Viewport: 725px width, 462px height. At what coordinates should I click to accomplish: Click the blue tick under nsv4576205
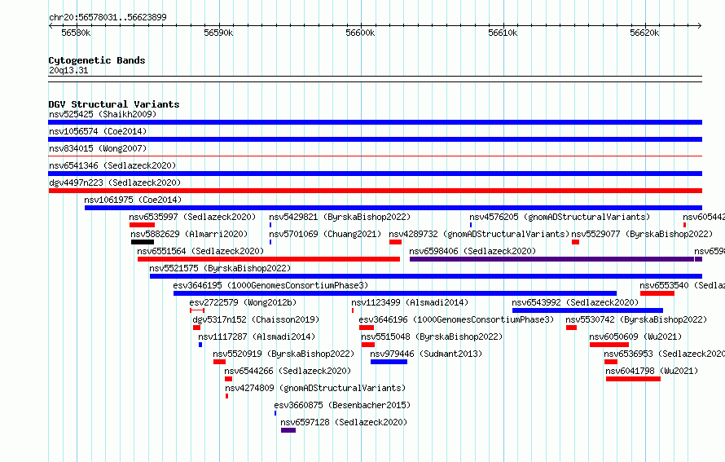(471, 225)
